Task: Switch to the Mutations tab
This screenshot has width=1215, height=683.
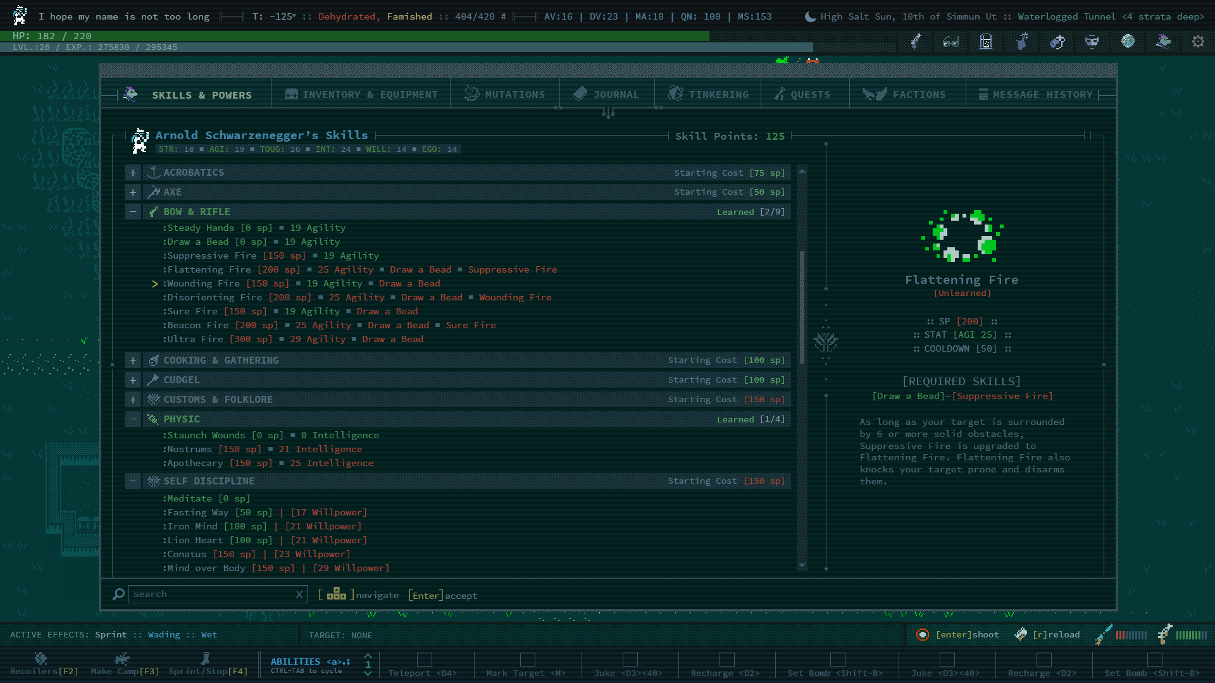Action: click(505, 94)
